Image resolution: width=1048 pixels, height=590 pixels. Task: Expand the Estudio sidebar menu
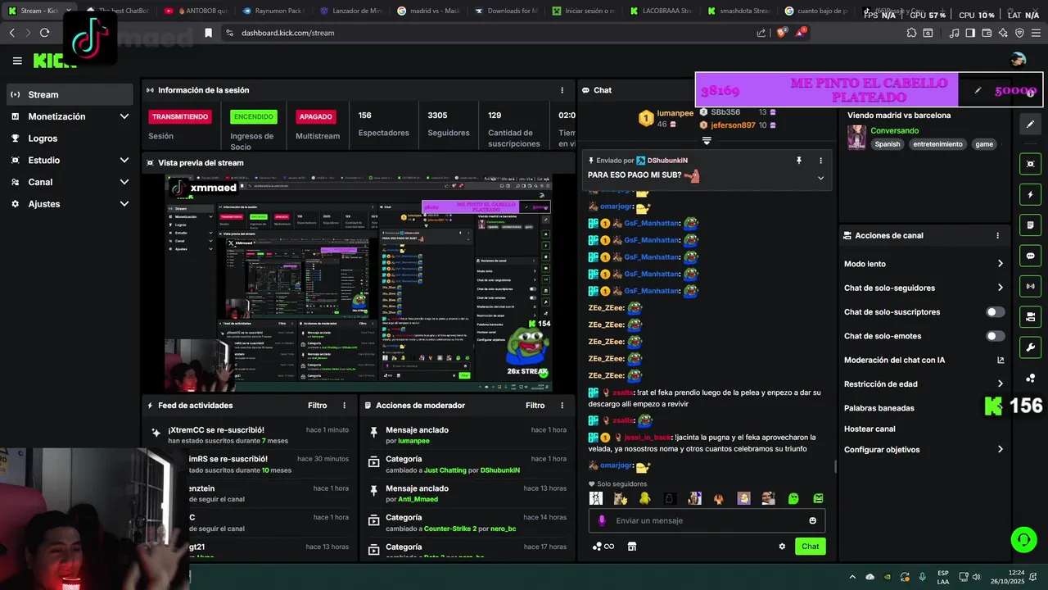coord(70,161)
